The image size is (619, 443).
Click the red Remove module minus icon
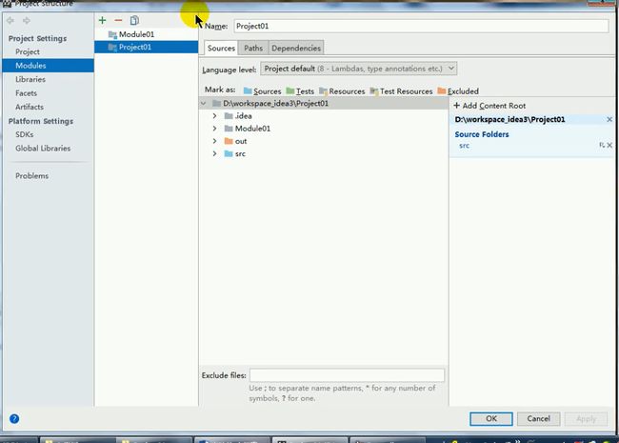(118, 20)
